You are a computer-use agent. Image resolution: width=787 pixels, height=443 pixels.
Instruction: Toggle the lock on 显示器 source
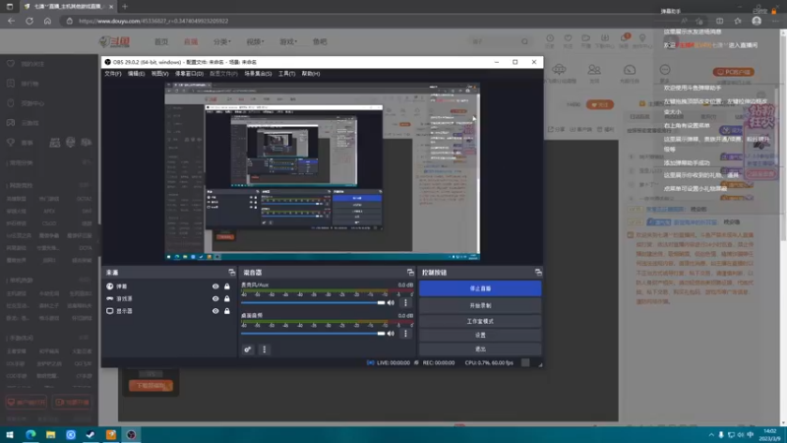[227, 311]
